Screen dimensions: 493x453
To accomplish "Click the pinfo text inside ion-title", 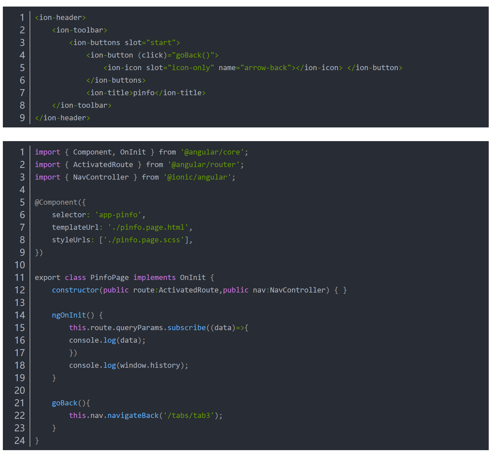I will (x=144, y=93).
